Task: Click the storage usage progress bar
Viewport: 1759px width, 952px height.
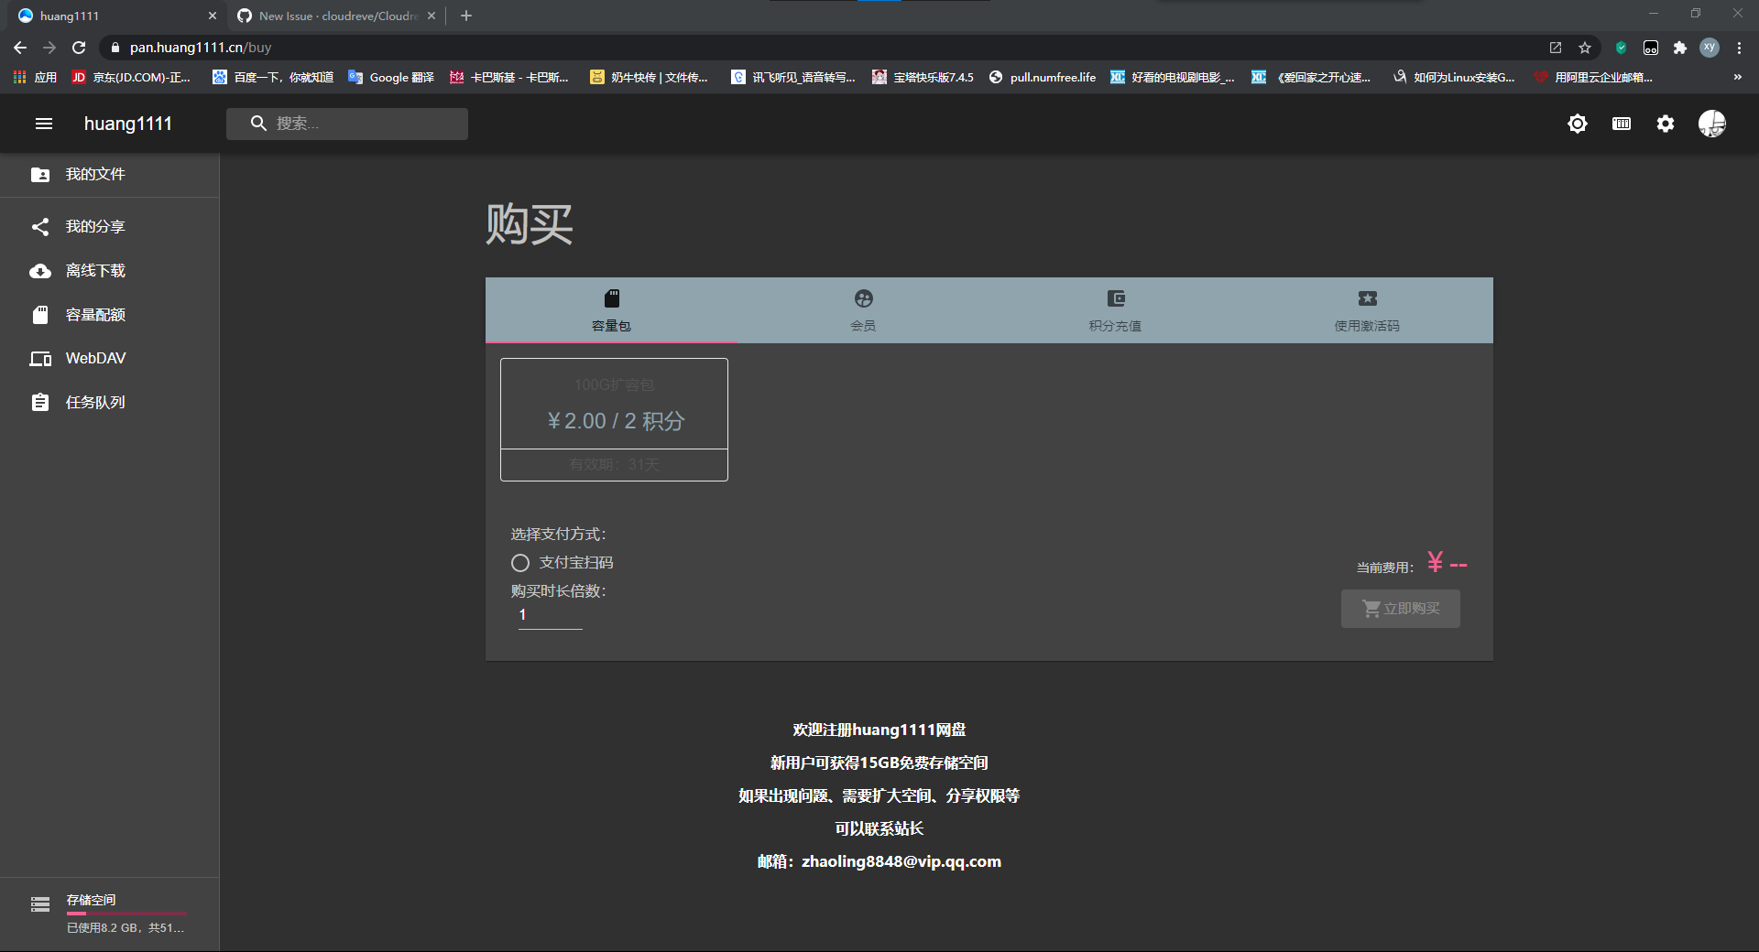Action: tap(126, 912)
